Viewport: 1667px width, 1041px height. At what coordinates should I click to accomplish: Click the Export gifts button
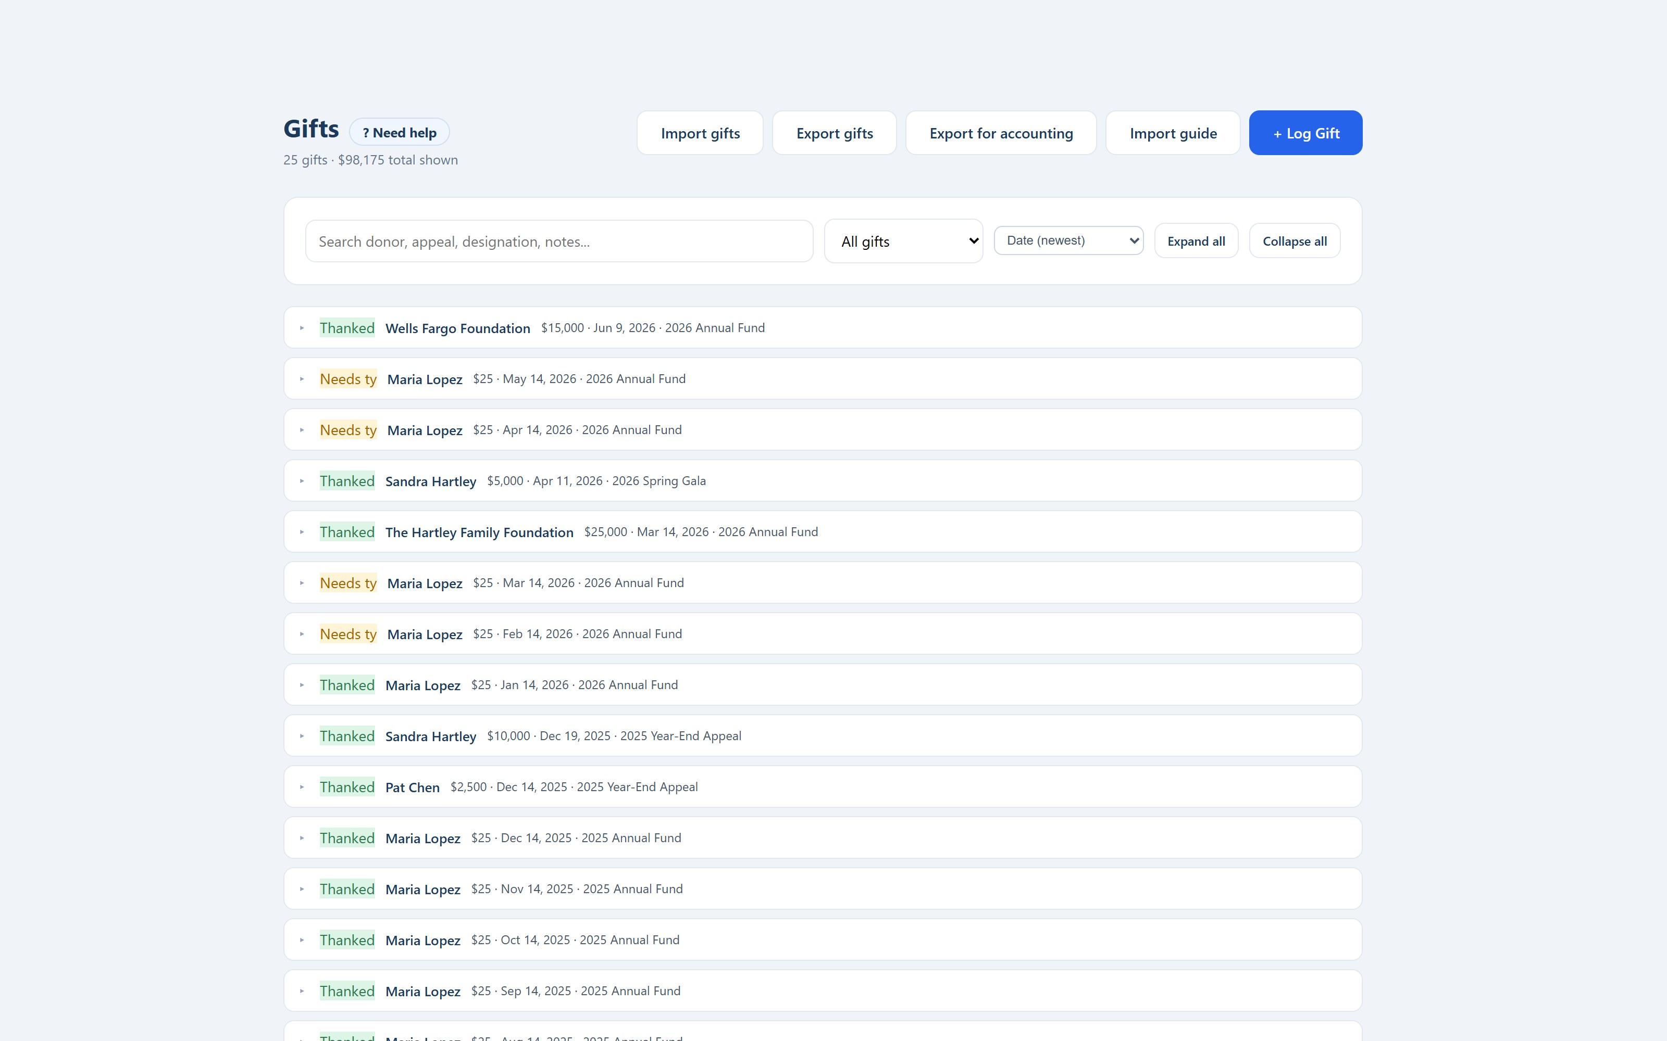[x=834, y=133]
